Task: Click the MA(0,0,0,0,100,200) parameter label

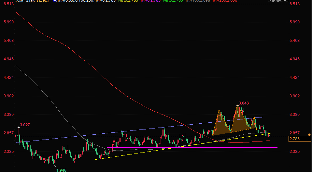Action: tap(76, 1)
